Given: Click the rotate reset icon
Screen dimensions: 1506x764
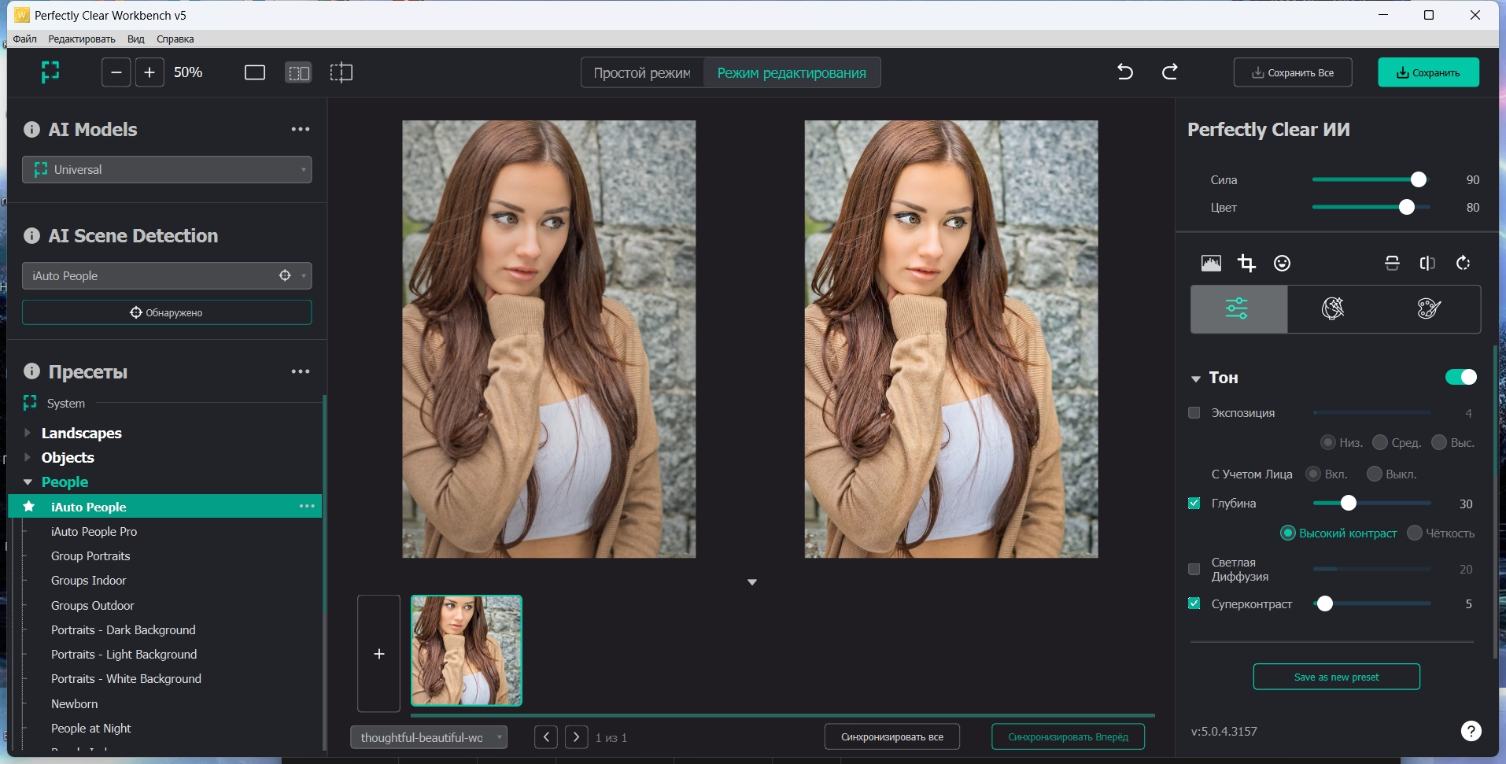Looking at the screenshot, I should (x=1463, y=263).
